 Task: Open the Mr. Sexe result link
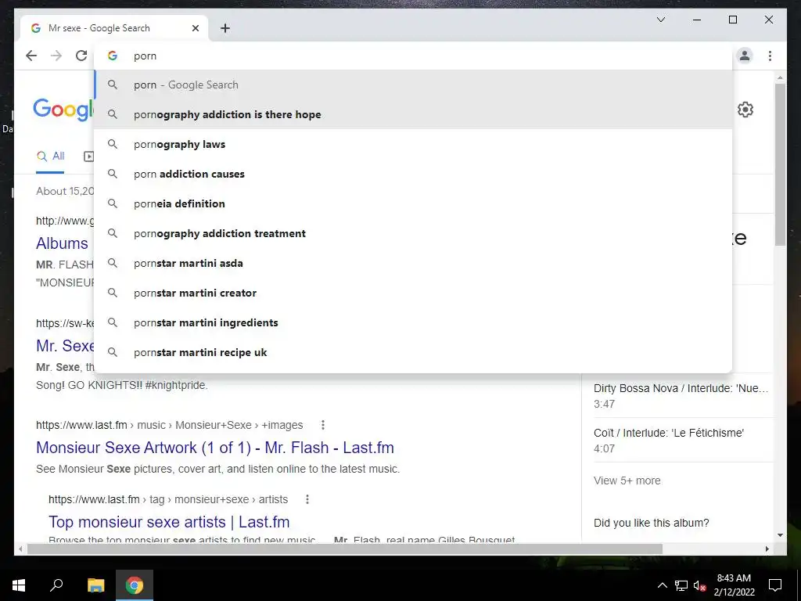click(65, 345)
